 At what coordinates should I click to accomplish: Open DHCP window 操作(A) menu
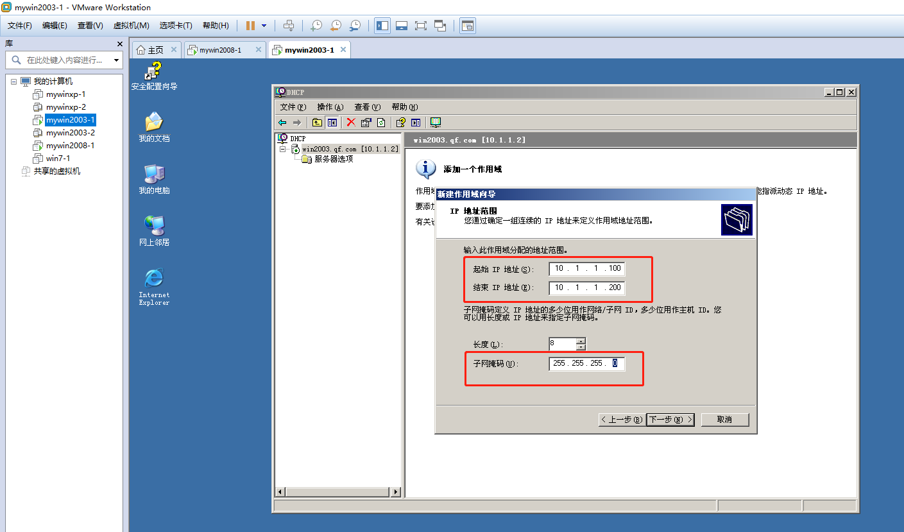click(330, 107)
